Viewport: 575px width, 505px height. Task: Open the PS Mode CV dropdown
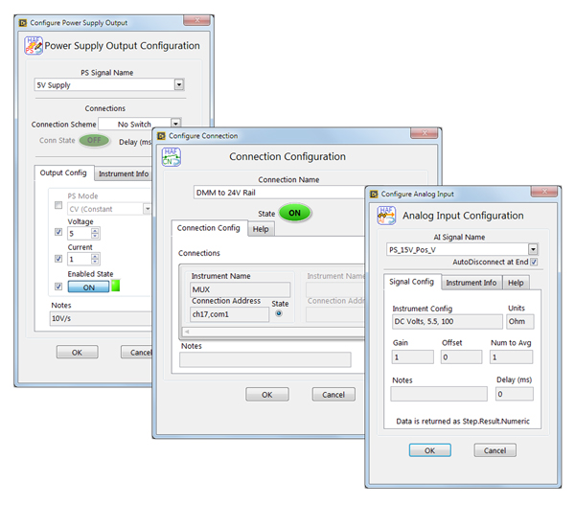coord(147,209)
